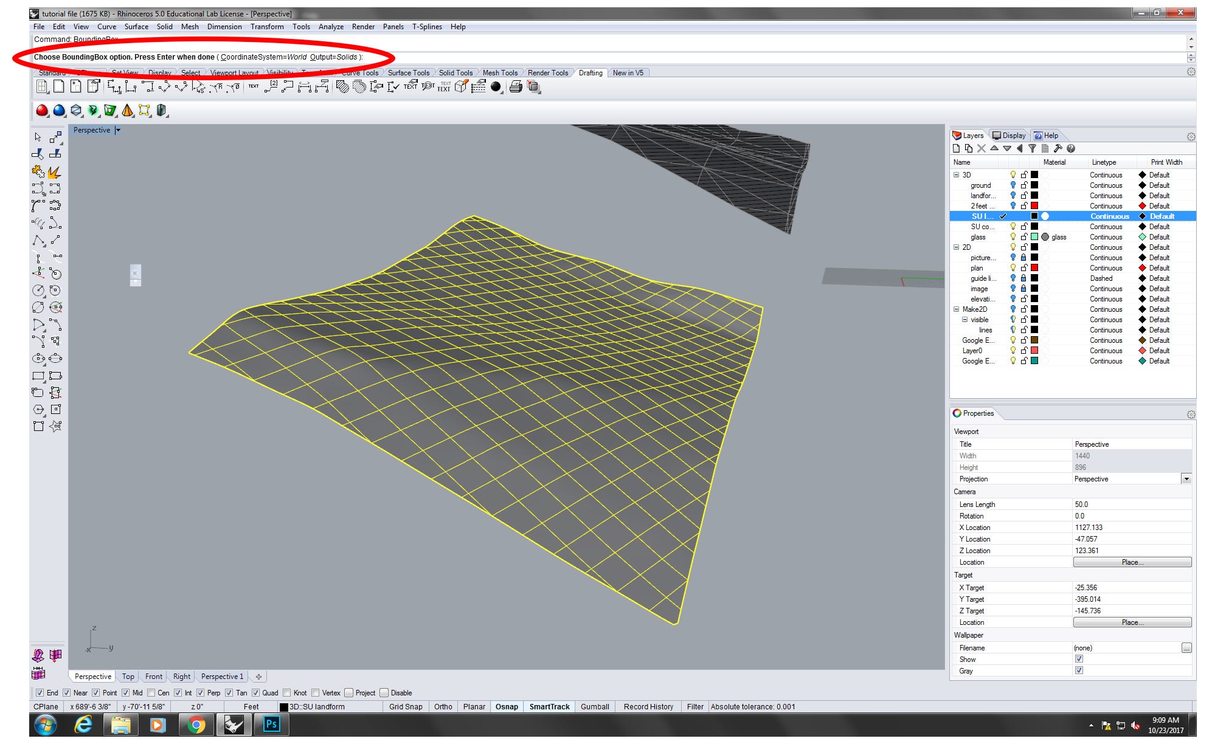
Task: Click the Print icon in the Drafting toolbar
Action: pyautogui.click(x=516, y=87)
